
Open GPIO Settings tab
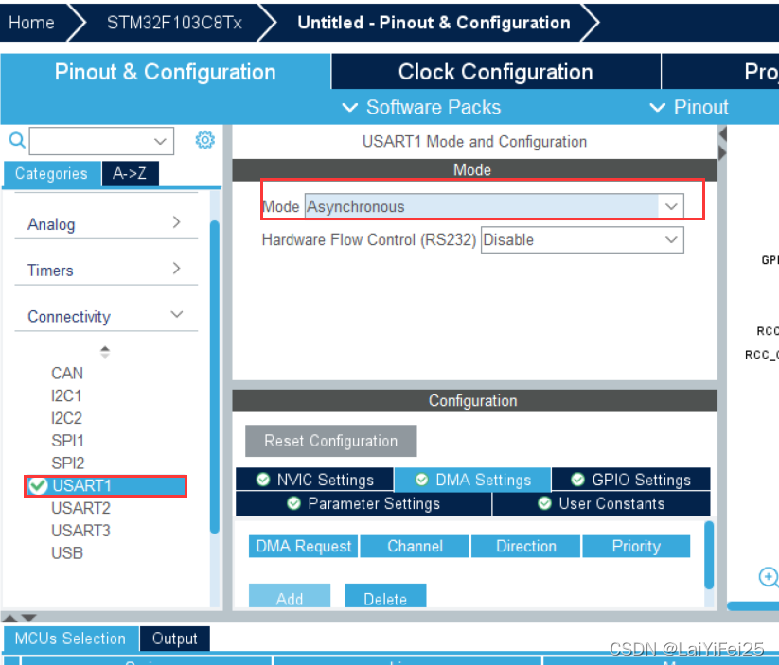click(x=631, y=480)
